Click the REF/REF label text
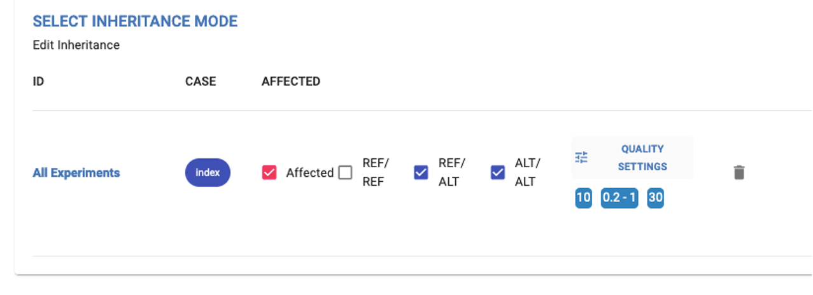Viewport: 813px width, 295px height. (x=376, y=172)
